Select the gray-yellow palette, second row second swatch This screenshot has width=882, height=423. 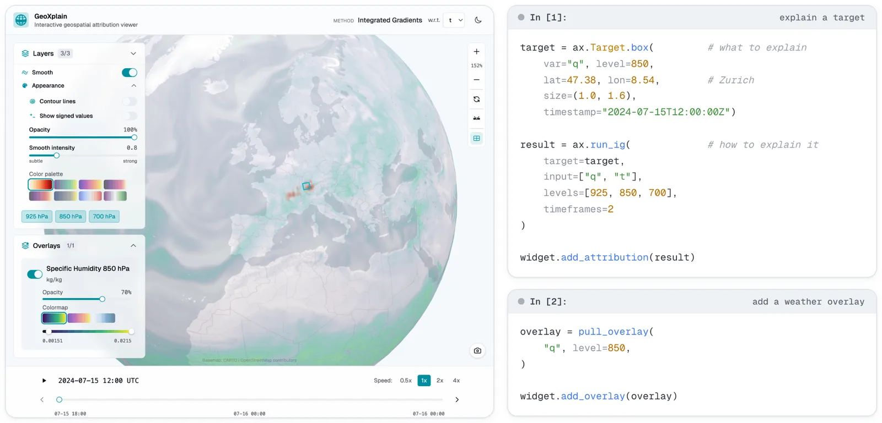point(66,196)
